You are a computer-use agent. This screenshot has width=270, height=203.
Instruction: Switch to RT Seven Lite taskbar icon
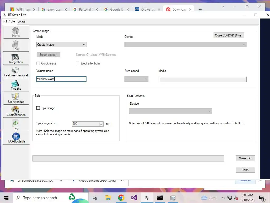(x=147, y=198)
